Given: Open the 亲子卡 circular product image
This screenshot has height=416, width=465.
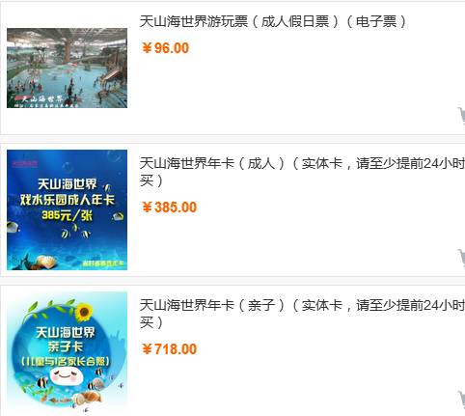Looking at the screenshot, I should pyautogui.click(x=67, y=351).
